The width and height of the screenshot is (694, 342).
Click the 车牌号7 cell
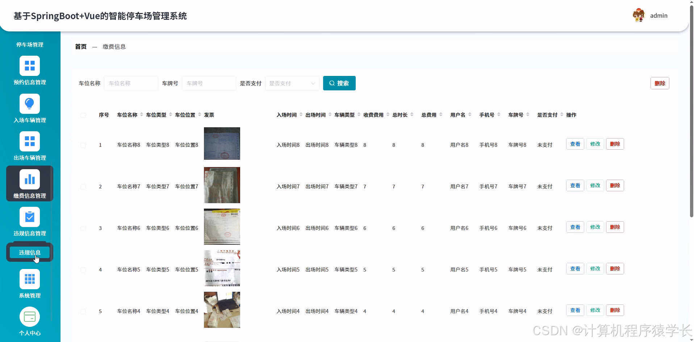(517, 187)
